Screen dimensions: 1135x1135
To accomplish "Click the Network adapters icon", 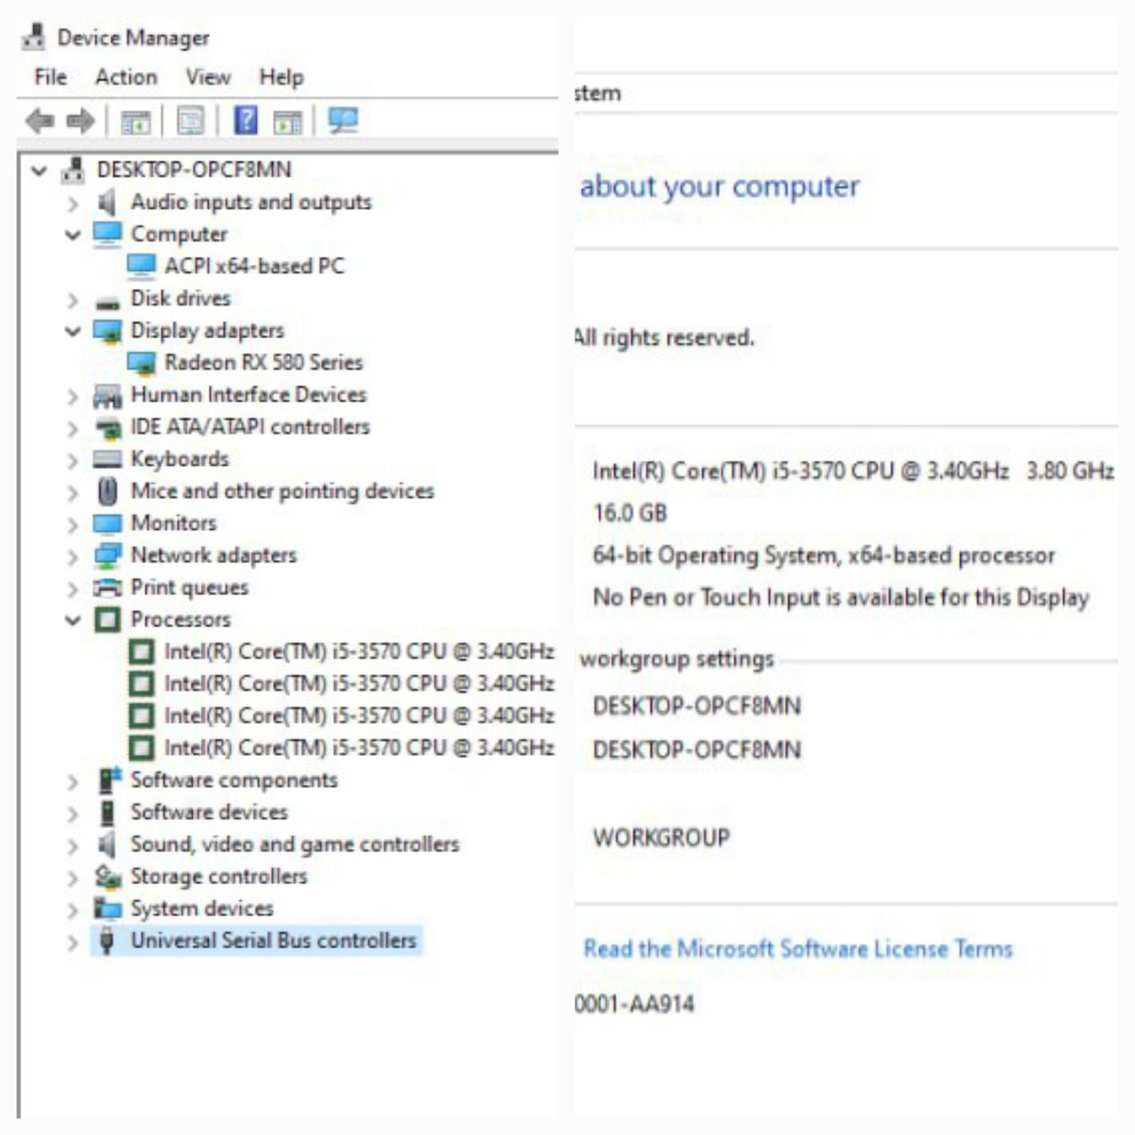I will 107,556.
